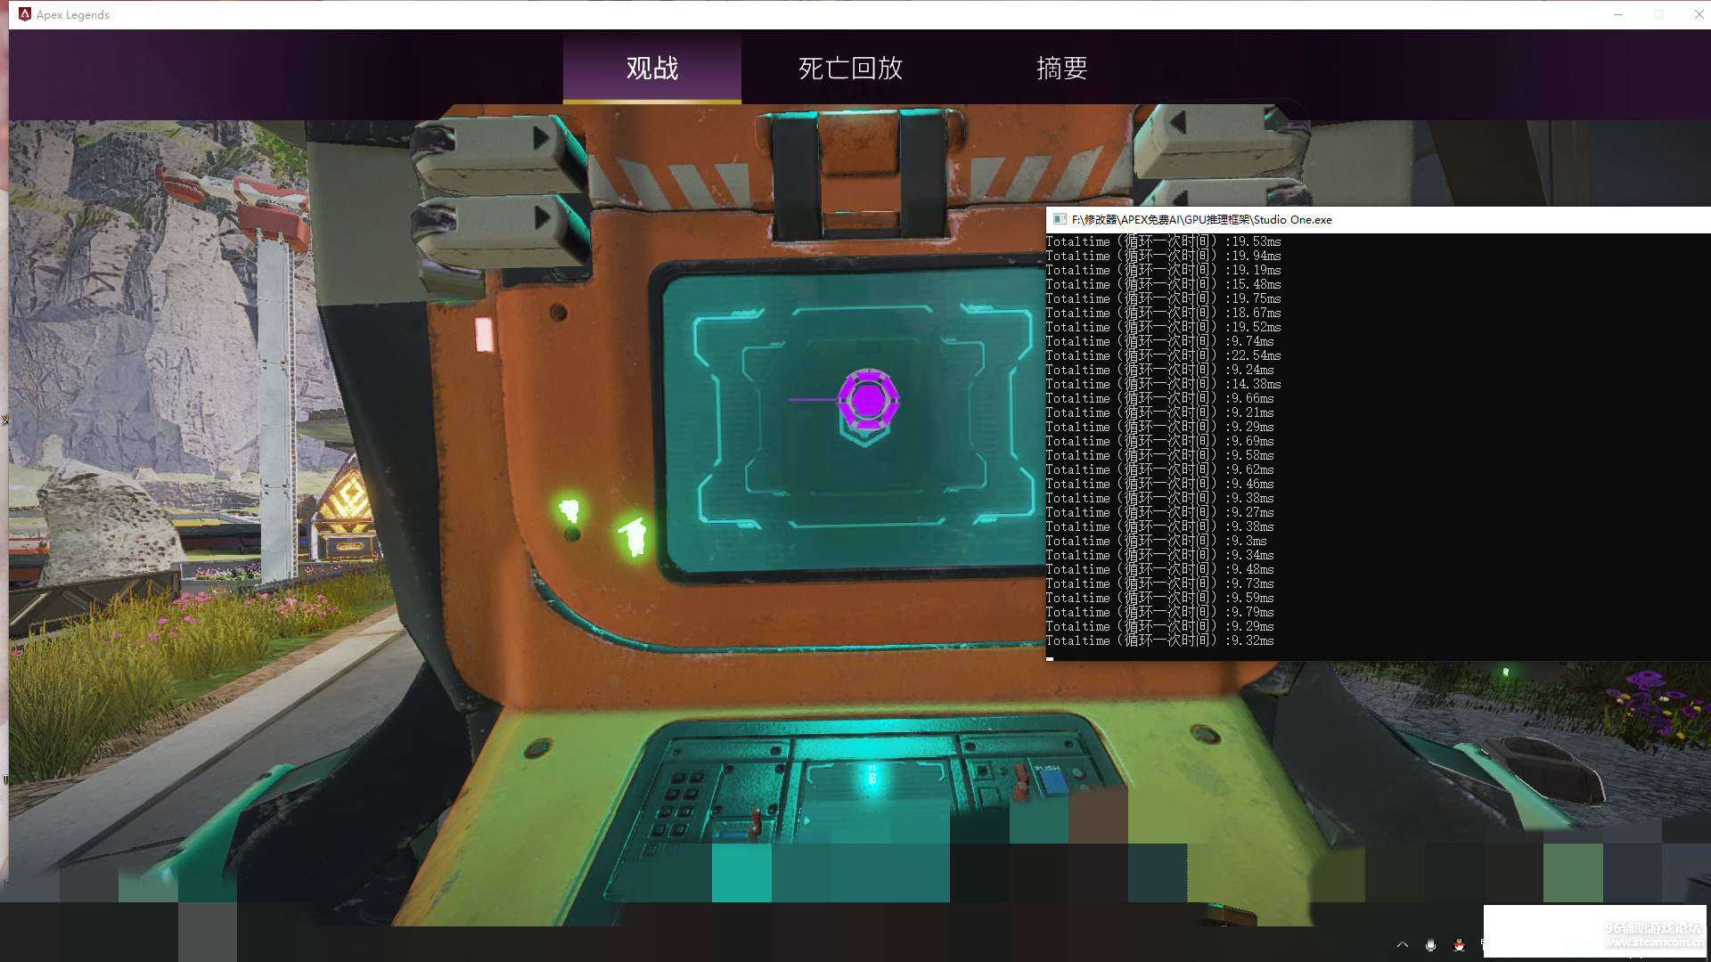This screenshot has height=962, width=1711.
Task: Click the microphone tray icon
Action: (1430, 945)
